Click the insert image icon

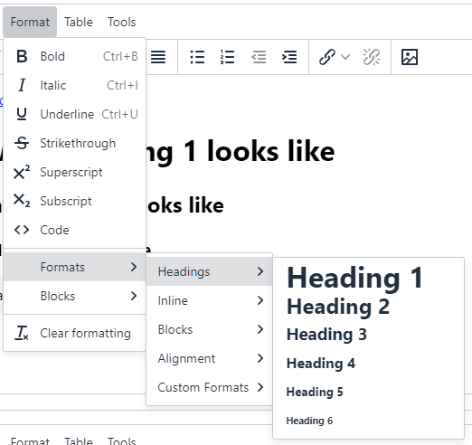(x=410, y=57)
